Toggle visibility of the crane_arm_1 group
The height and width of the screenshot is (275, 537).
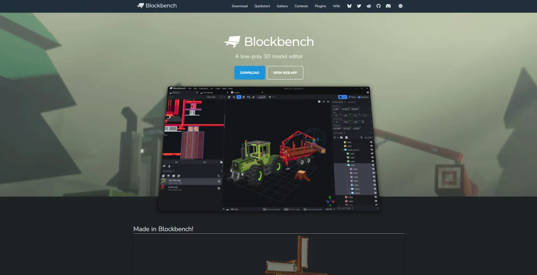[371, 150]
